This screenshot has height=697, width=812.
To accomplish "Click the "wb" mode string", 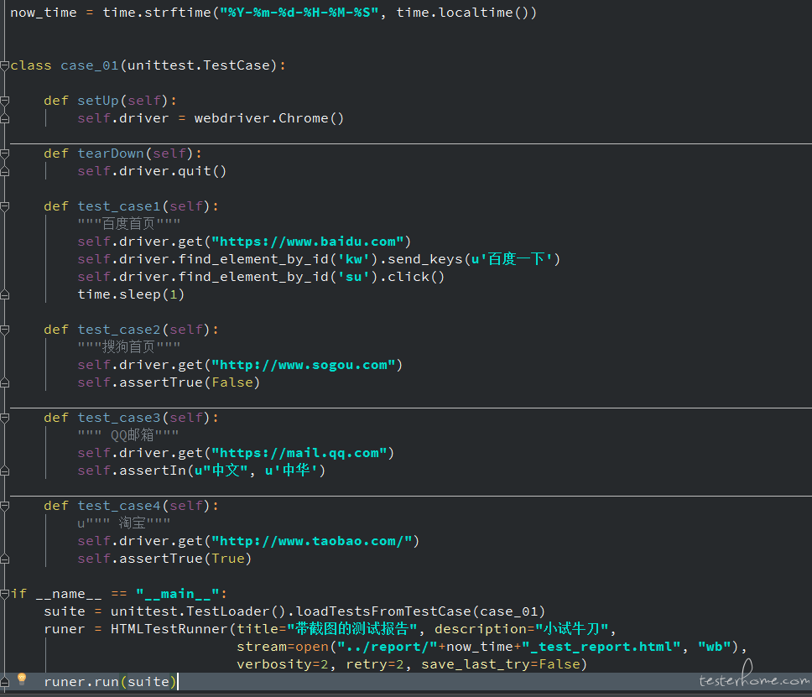I will point(715,647).
